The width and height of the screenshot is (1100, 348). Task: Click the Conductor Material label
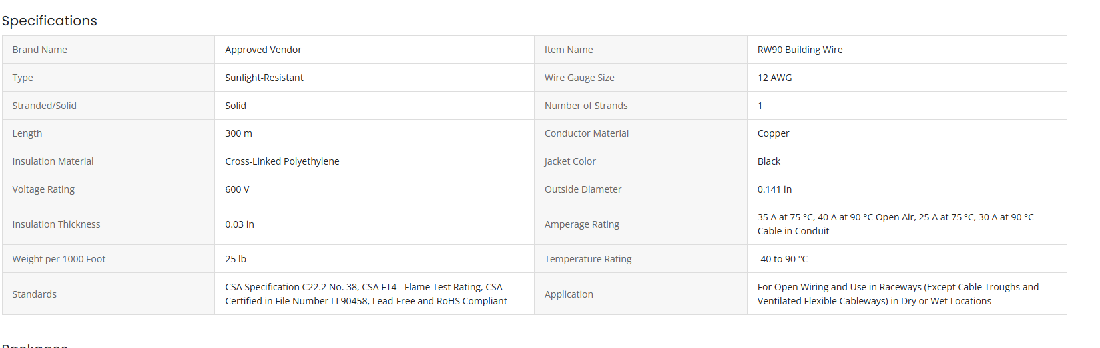(587, 133)
